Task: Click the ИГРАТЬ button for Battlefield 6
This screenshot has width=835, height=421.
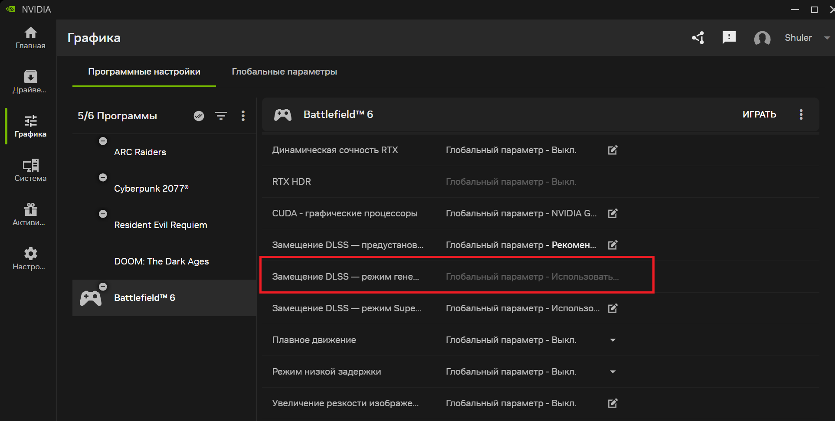Action: (760, 114)
